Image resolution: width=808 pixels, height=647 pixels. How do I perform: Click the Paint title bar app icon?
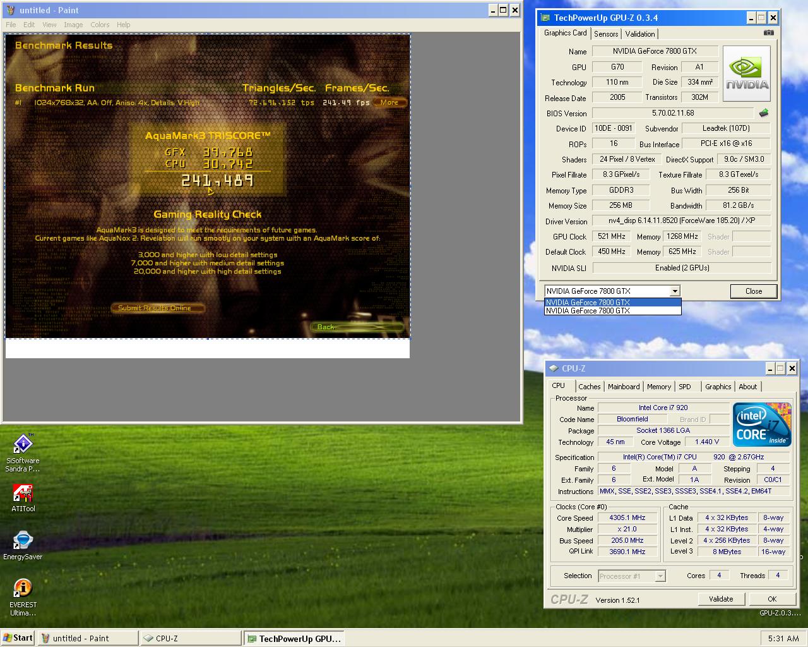[x=10, y=10]
